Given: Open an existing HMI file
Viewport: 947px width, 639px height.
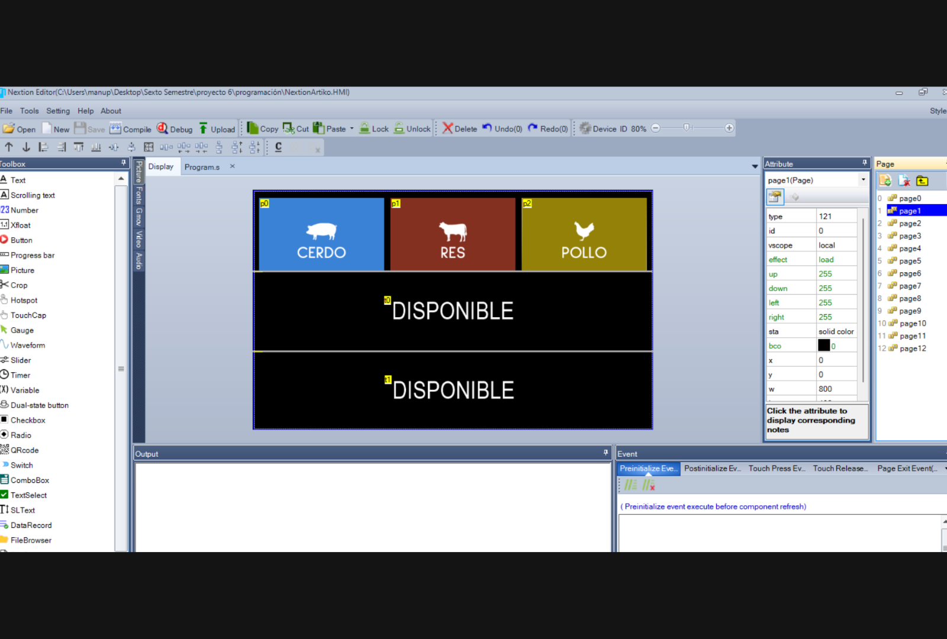Looking at the screenshot, I should point(20,129).
